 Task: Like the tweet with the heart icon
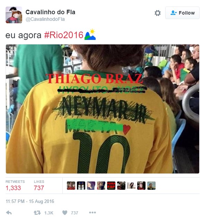coord(65,213)
